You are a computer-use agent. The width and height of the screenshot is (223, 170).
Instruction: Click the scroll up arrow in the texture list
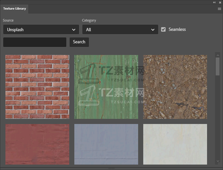point(218,55)
